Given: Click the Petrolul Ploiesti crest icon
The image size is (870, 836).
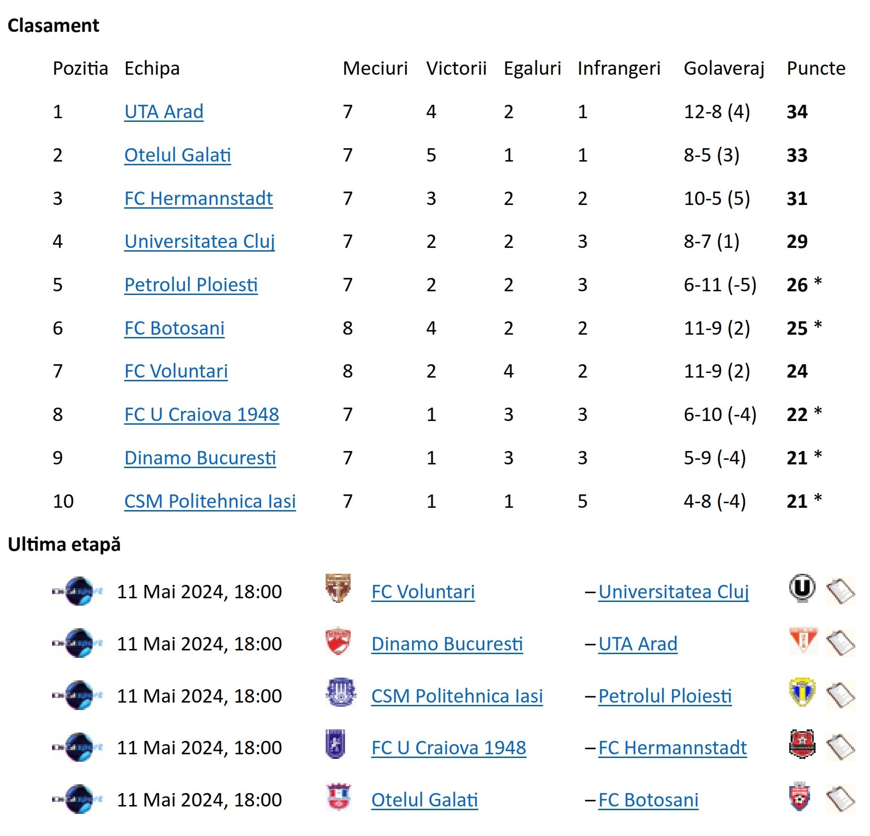Looking at the screenshot, I should coord(802,692).
